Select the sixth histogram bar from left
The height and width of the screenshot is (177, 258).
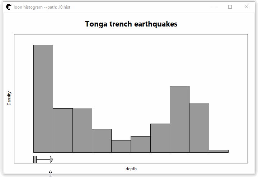tap(140, 144)
